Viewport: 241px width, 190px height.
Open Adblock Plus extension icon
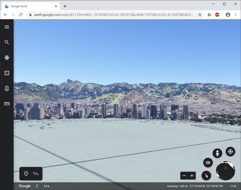coord(217,15)
